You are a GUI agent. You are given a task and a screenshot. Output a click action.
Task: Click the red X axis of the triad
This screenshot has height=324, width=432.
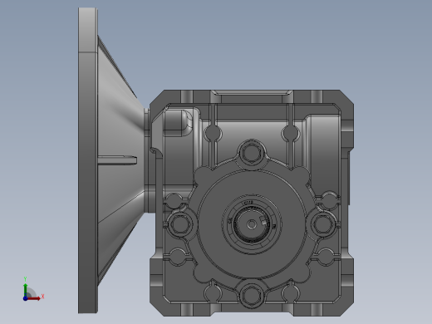(34, 298)
